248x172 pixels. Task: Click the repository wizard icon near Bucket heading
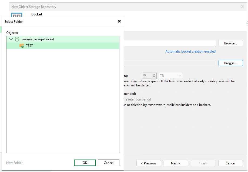[x=16, y=15]
